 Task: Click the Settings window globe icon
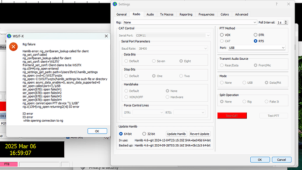tap(115, 4)
